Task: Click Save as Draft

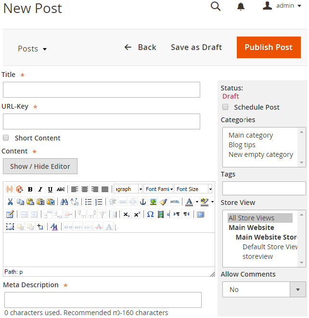Action: point(196,47)
